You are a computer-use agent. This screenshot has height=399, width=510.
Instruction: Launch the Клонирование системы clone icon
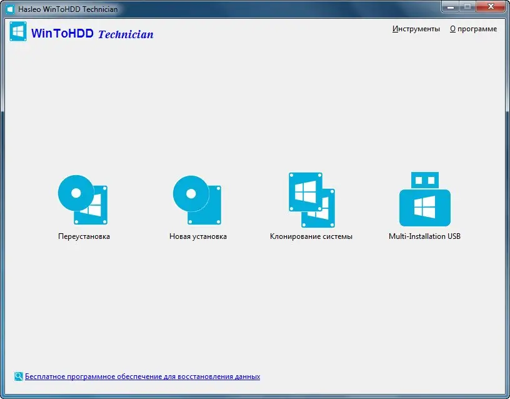tap(311, 199)
